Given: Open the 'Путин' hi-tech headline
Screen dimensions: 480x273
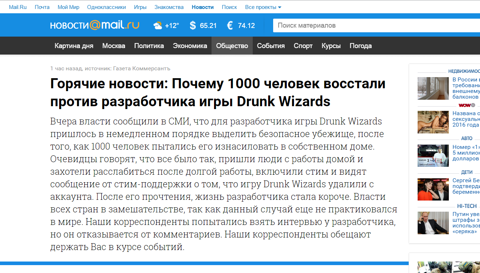Looking at the screenshot, I should coord(466,223).
